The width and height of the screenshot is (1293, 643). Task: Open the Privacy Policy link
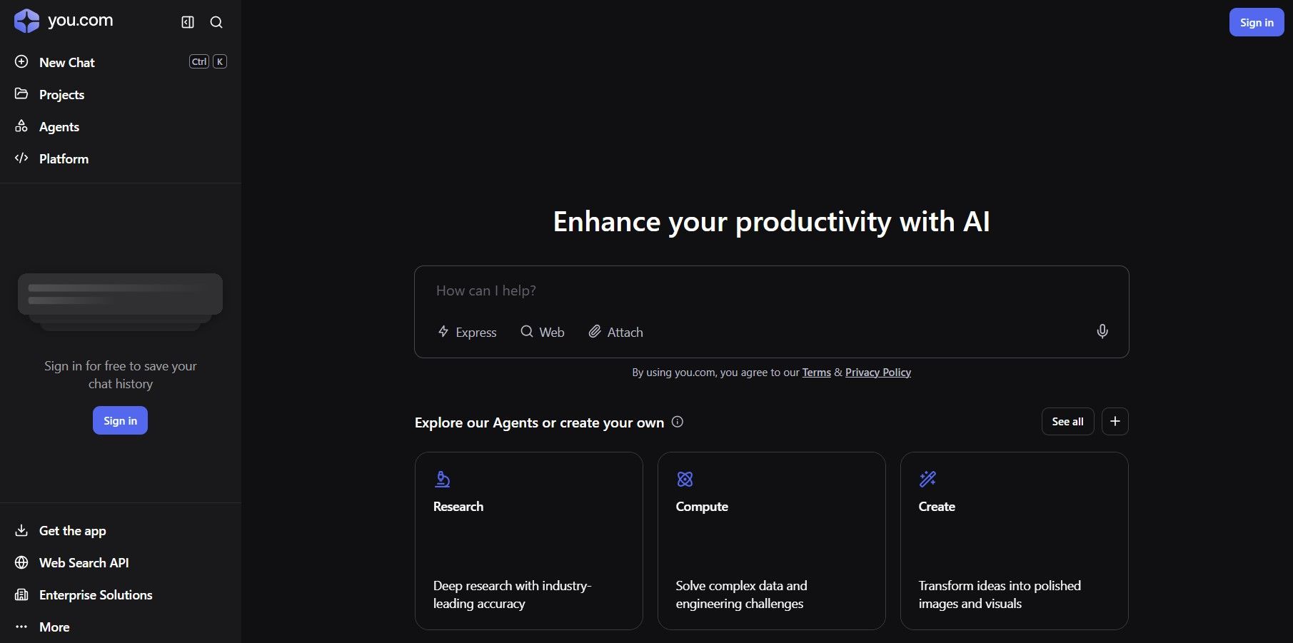click(x=877, y=373)
